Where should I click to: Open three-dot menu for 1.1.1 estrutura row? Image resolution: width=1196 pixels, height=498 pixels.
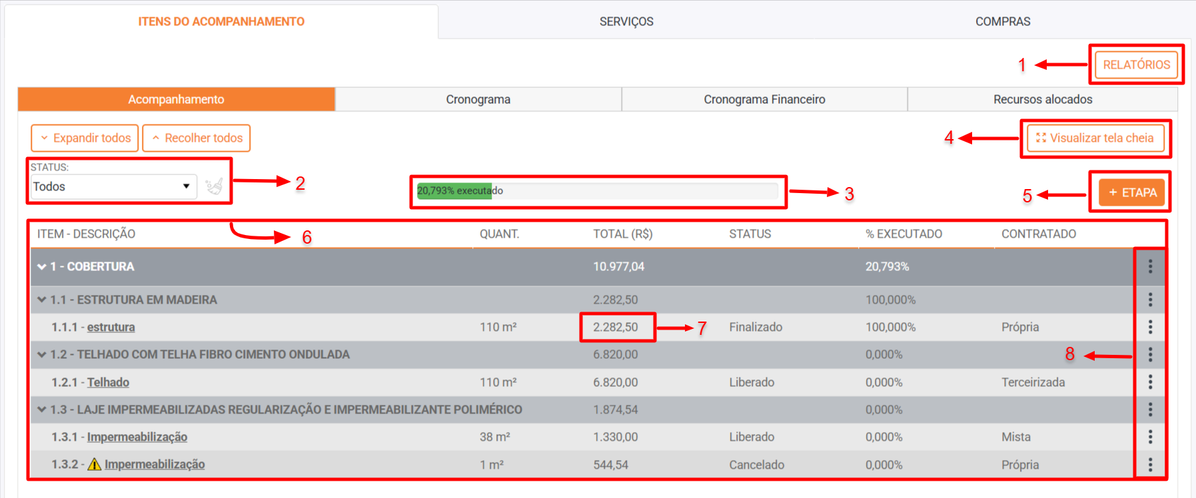[x=1150, y=327]
